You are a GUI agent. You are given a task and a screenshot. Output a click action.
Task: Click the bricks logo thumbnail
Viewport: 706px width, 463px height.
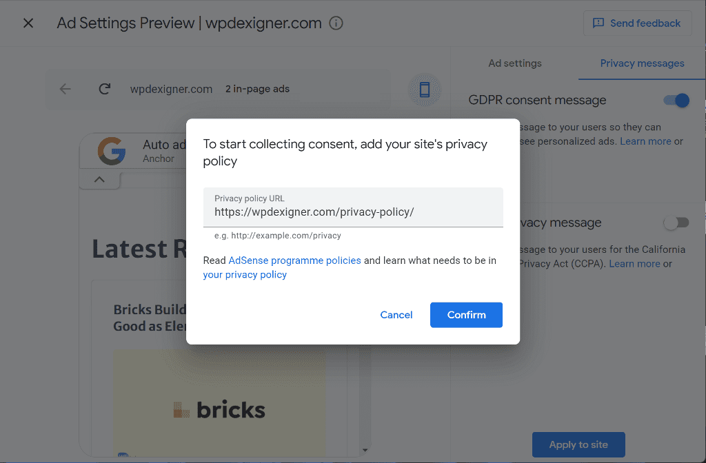(x=219, y=410)
